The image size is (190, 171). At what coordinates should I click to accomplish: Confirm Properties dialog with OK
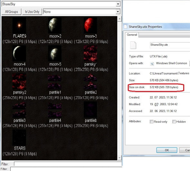pyautogui.click(x=167, y=150)
